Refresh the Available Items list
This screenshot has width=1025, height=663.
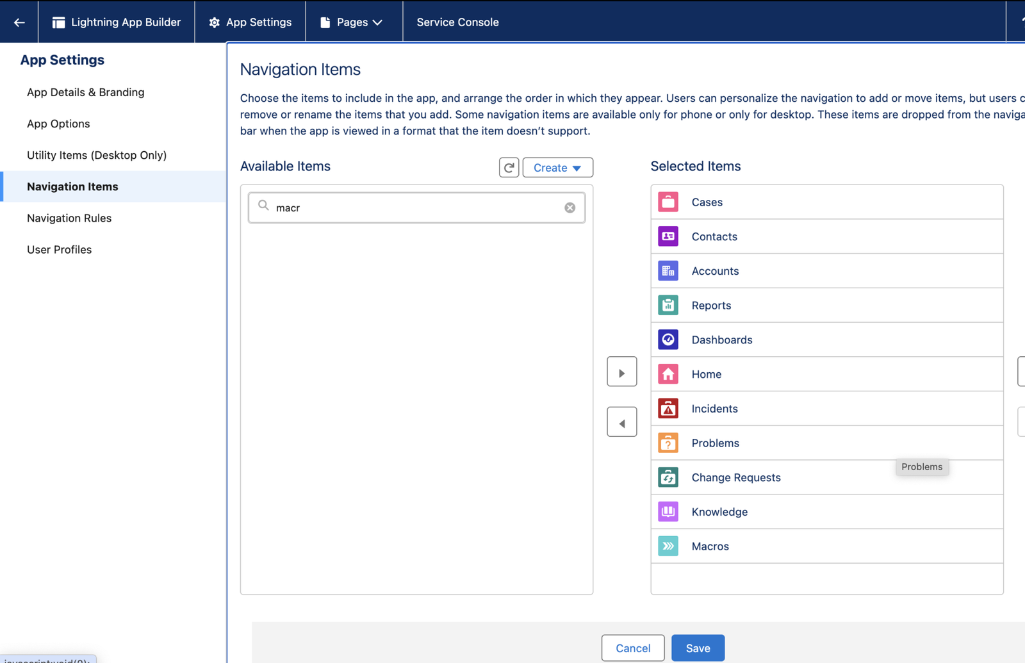pyautogui.click(x=509, y=167)
